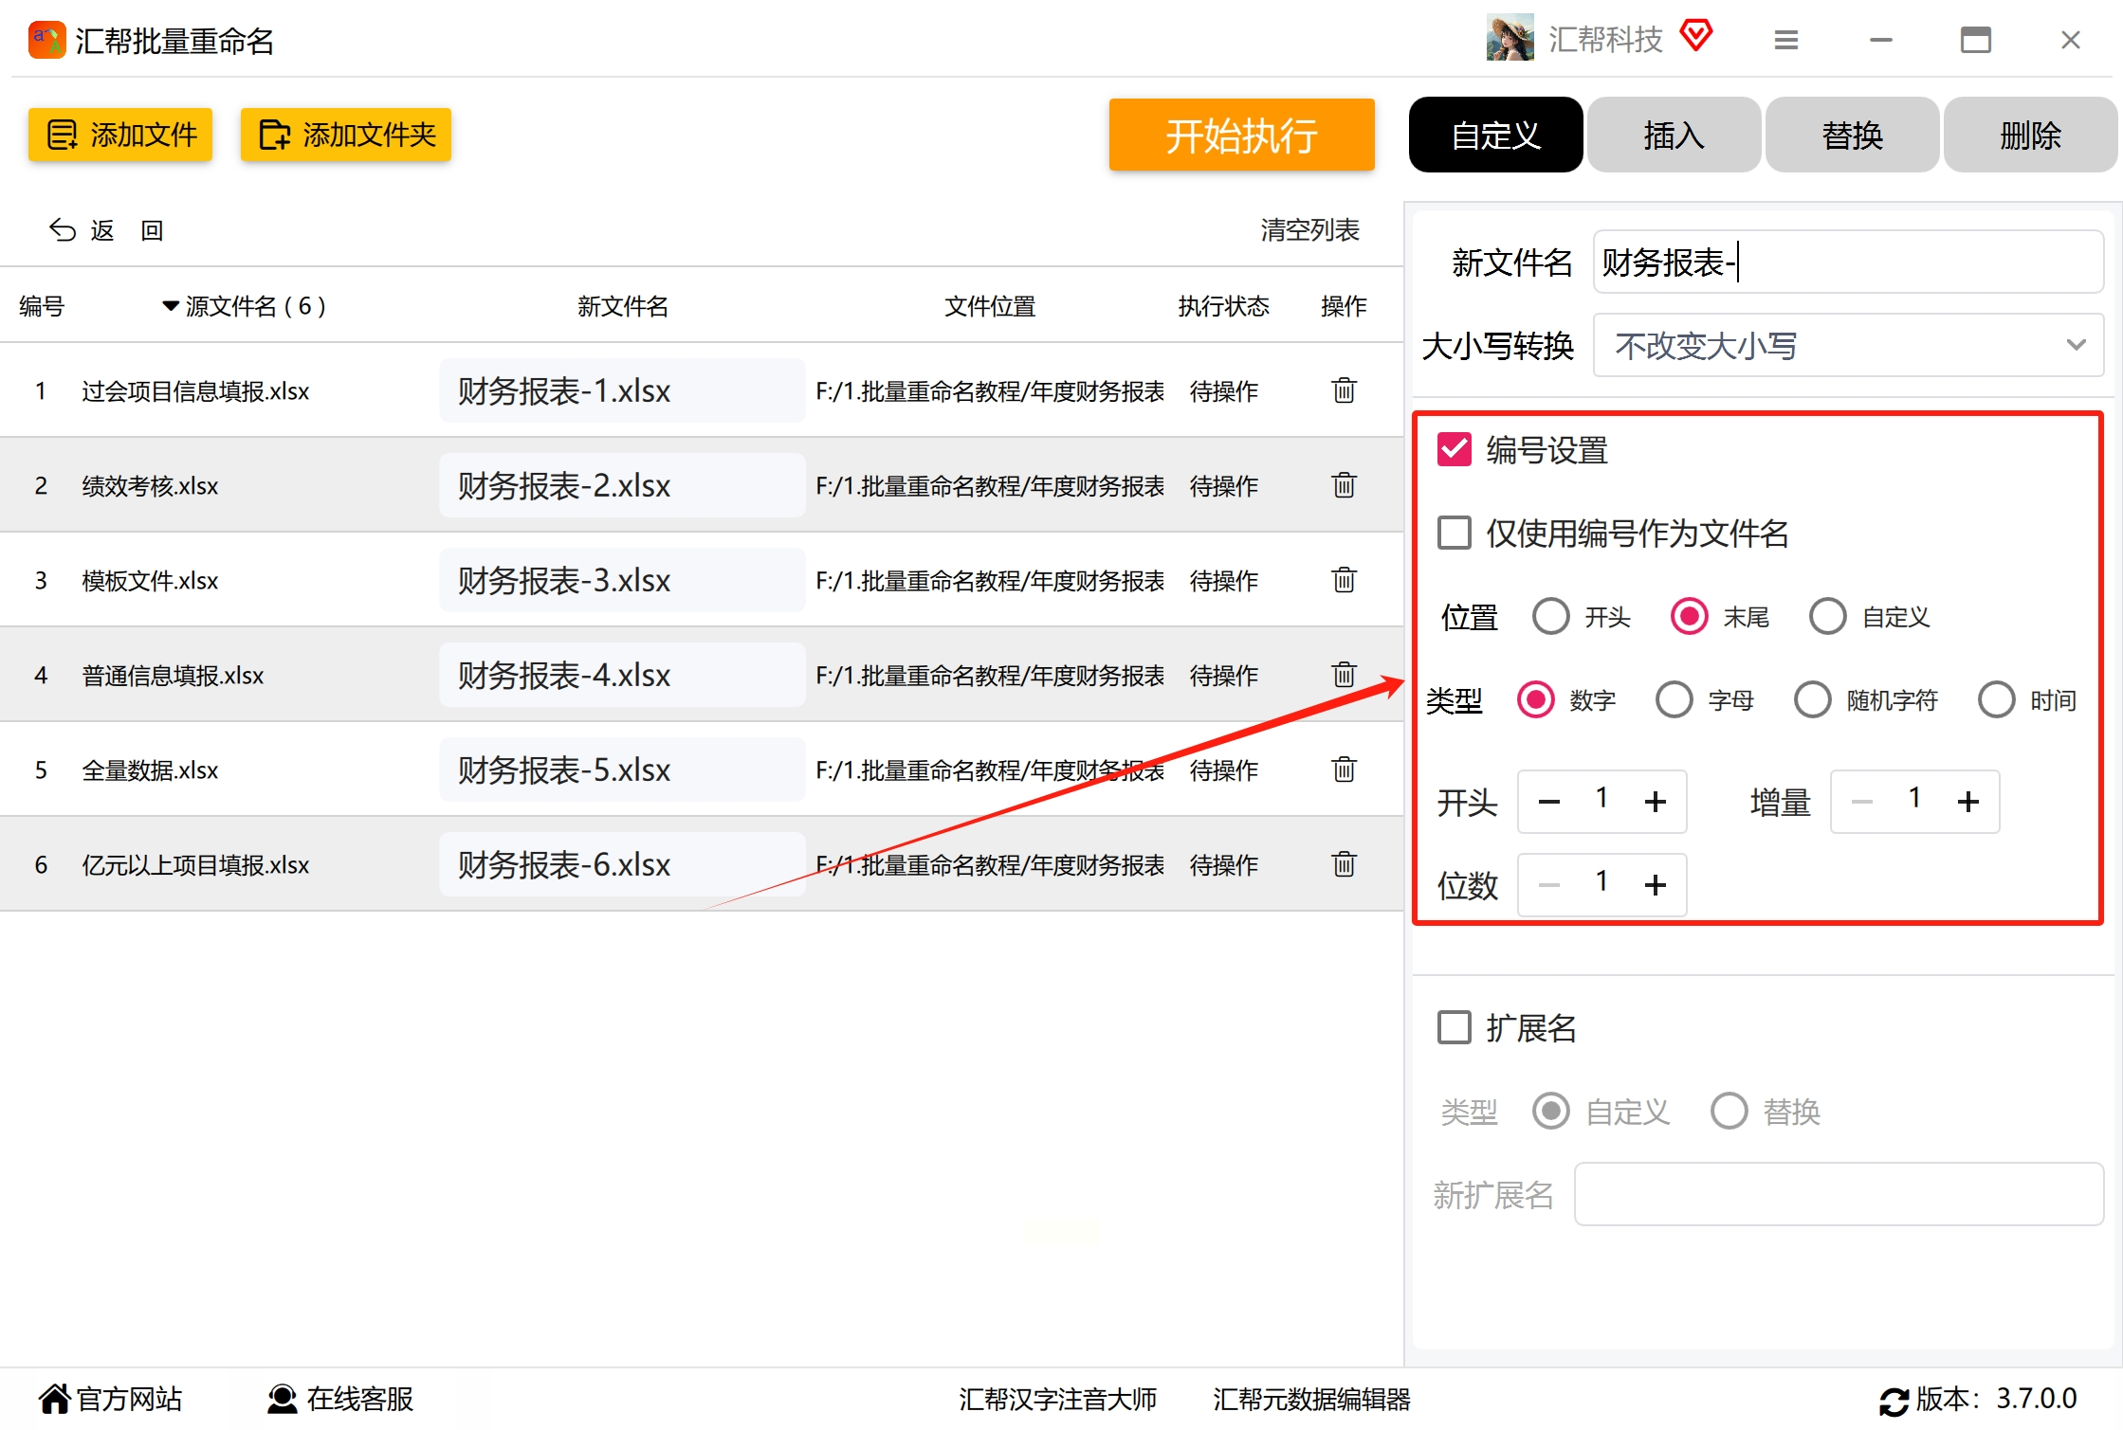
Task: Click the red VIP diamond icon
Action: coord(1695,37)
